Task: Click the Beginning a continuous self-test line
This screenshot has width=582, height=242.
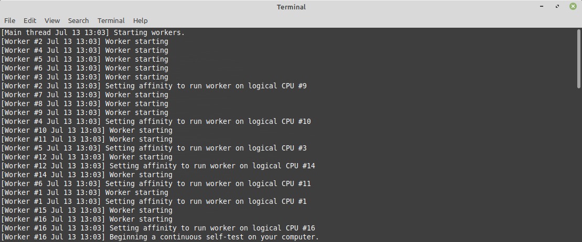Action: 159,237
